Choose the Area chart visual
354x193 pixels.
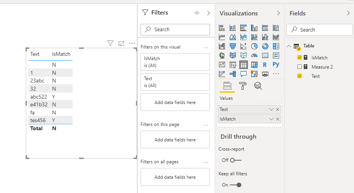[232, 37]
